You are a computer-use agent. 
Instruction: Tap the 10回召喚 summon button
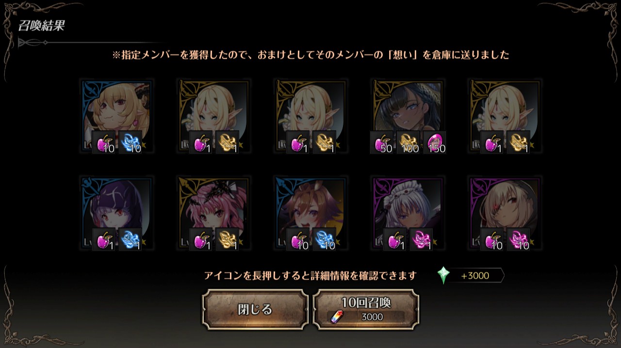click(366, 309)
